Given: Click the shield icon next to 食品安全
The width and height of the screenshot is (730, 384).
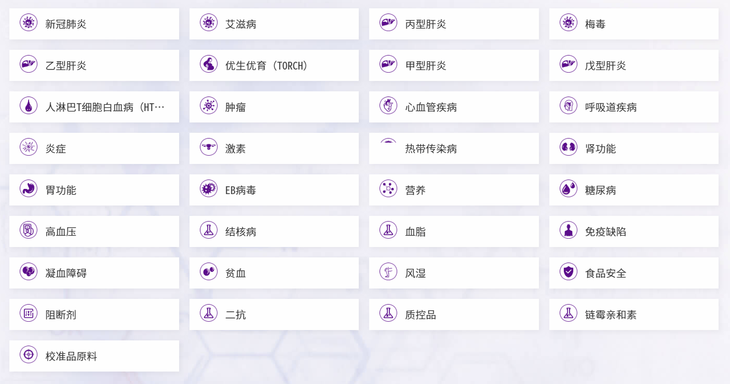Looking at the screenshot, I should (569, 272).
